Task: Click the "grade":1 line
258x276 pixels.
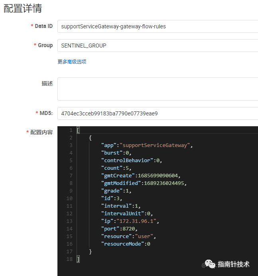Action: pos(116,191)
